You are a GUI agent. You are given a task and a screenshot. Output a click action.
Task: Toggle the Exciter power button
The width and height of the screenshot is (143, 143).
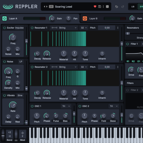click(x=4, y=28)
